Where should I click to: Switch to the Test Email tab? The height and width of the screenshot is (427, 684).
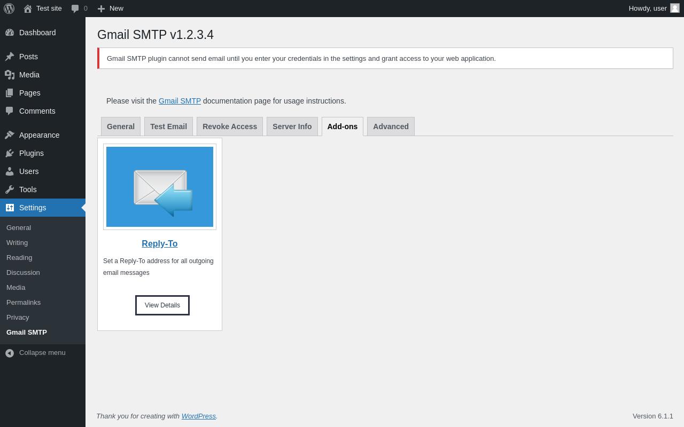pyautogui.click(x=168, y=126)
